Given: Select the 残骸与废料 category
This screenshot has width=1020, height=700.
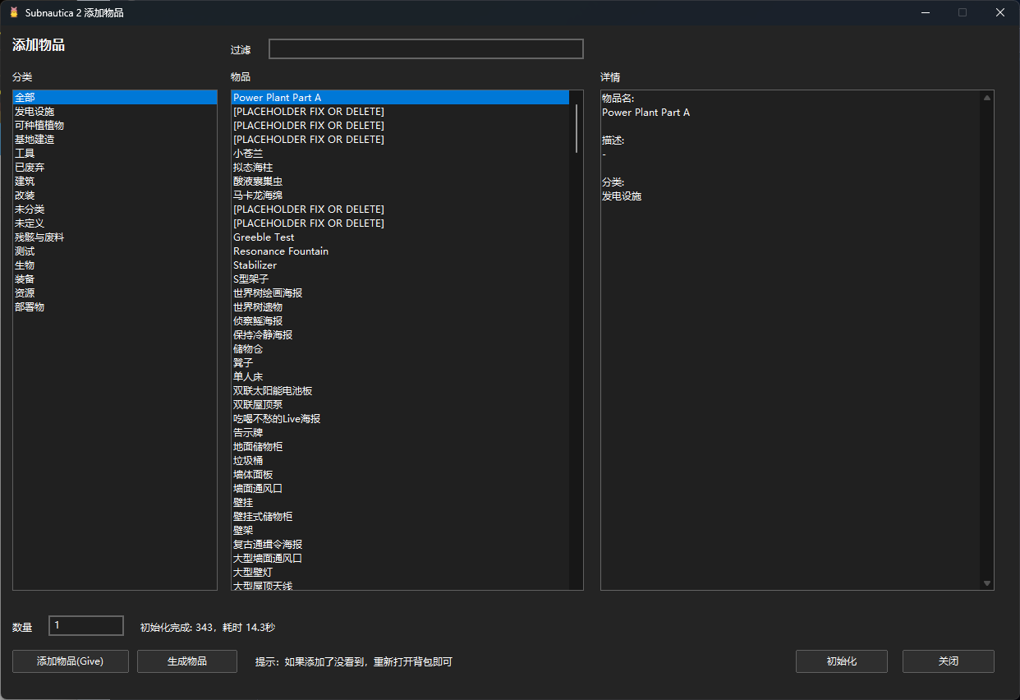Looking at the screenshot, I should coord(115,237).
